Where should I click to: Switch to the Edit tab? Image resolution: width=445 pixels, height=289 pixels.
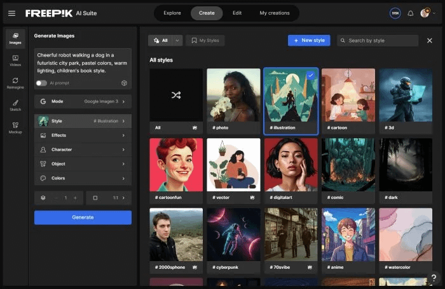click(237, 13)
